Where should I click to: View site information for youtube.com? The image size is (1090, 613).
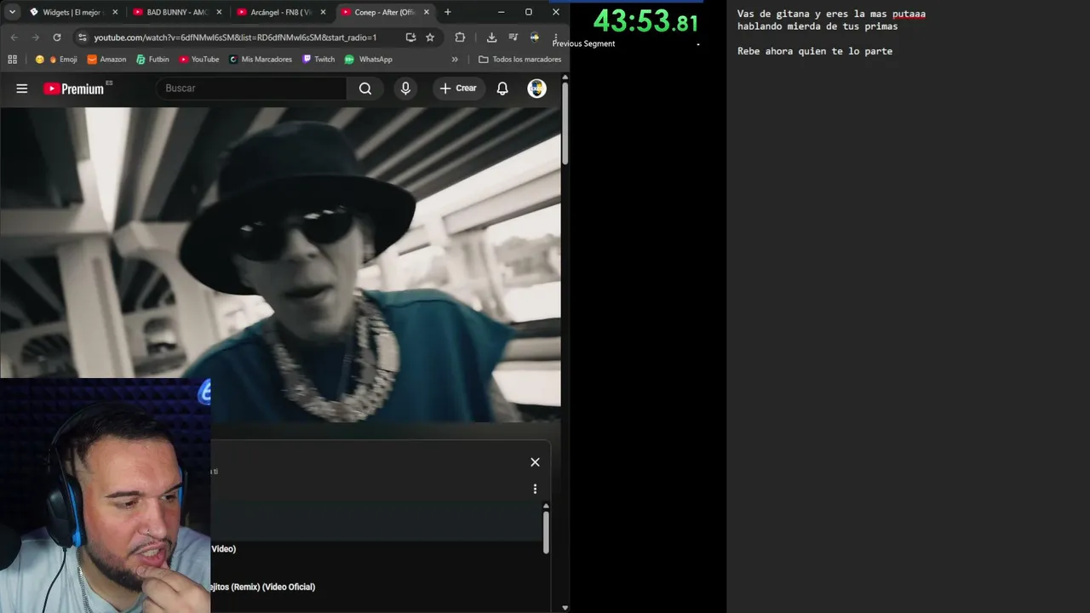point(82,37)
